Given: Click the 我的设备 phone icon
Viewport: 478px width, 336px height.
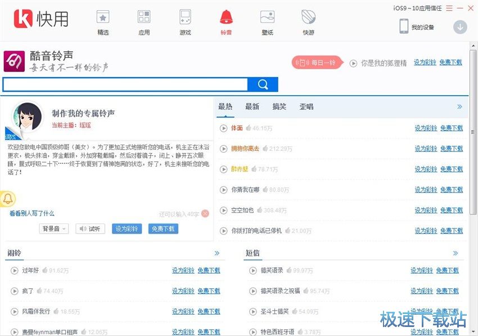Looking at the screenshot, I should (404, 26).
